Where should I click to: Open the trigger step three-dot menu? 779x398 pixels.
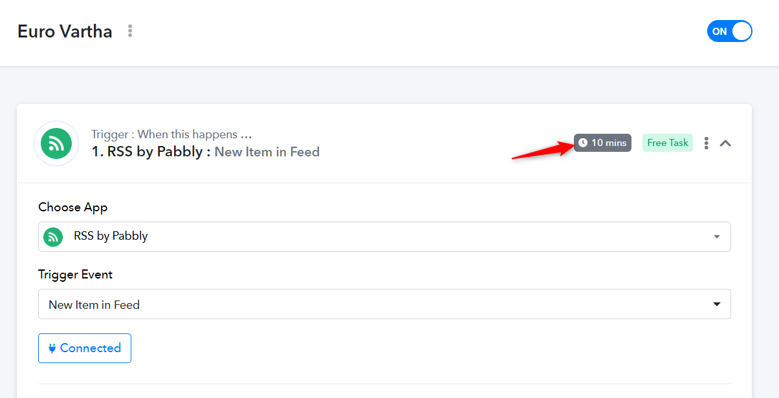point(707,143)
